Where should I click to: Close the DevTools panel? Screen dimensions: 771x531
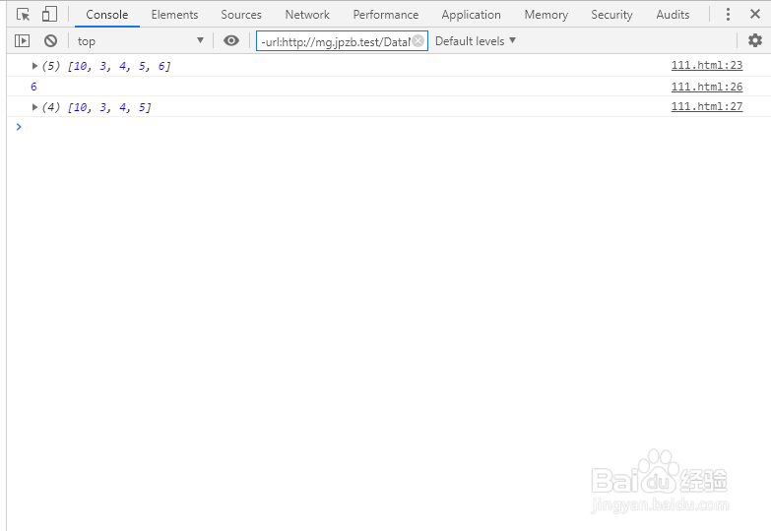tap(755, 14)
